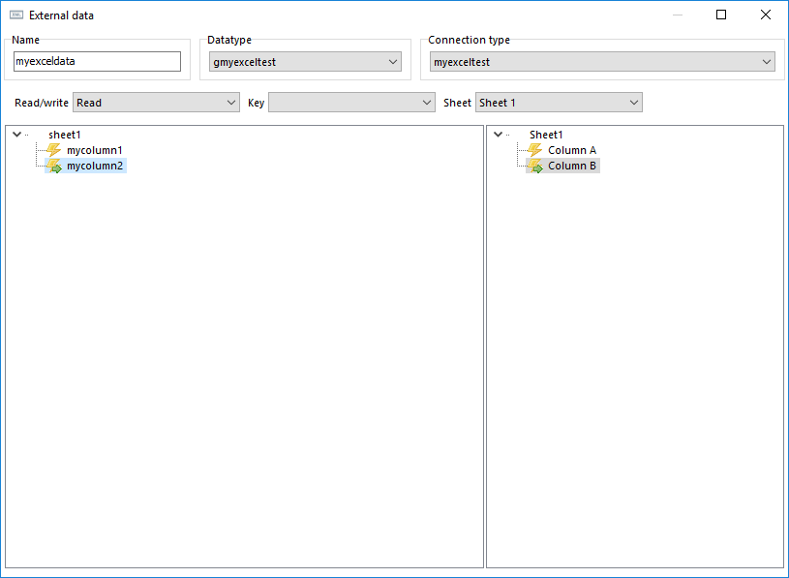Open the Sheet dropdown showing Sheet 1
This screenshot has width=789, height=578.
click(559, 103)
